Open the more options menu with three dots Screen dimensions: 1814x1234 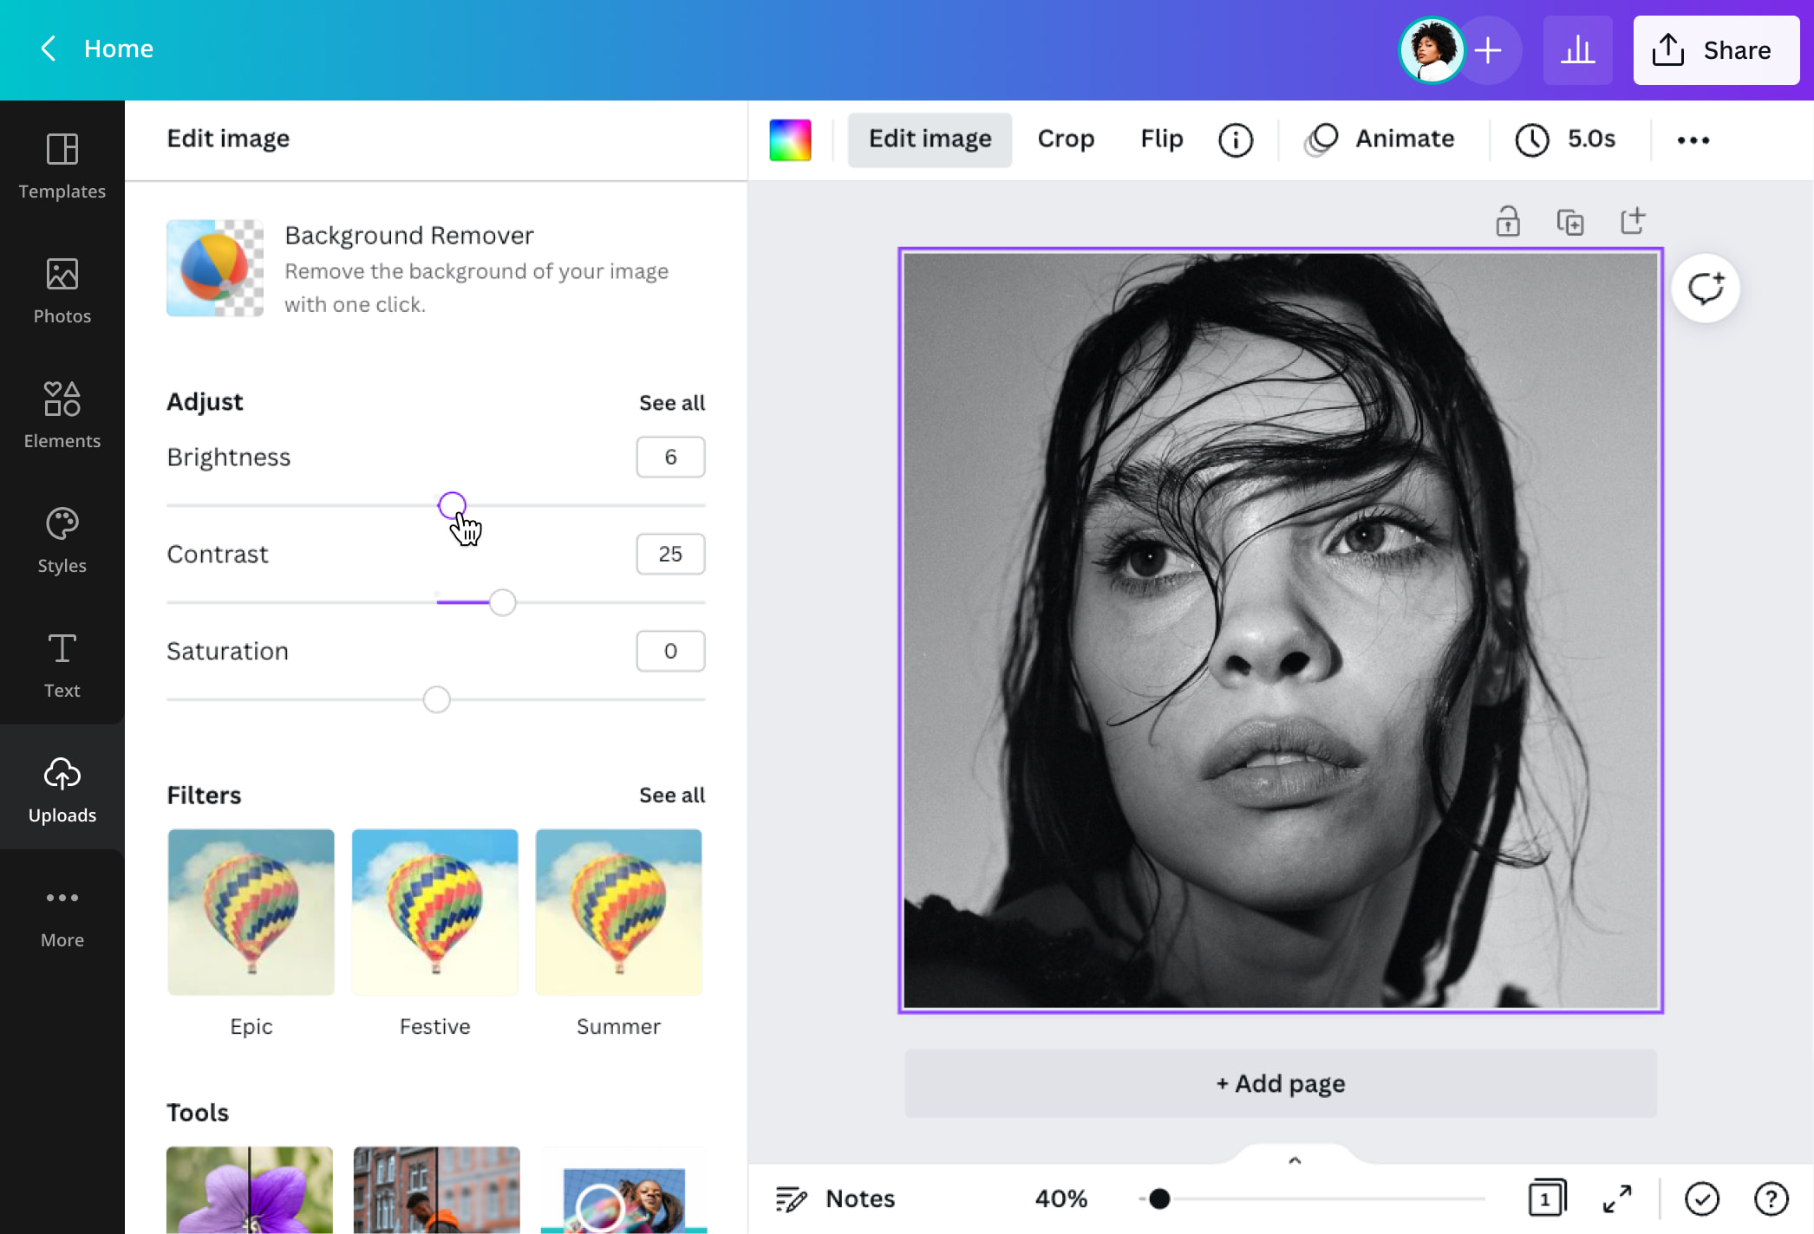click(1693, 139)
